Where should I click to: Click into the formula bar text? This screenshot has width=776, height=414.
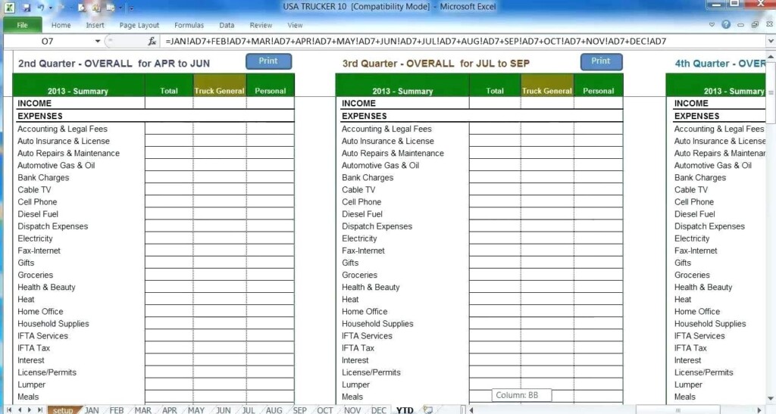click(416, 42)
